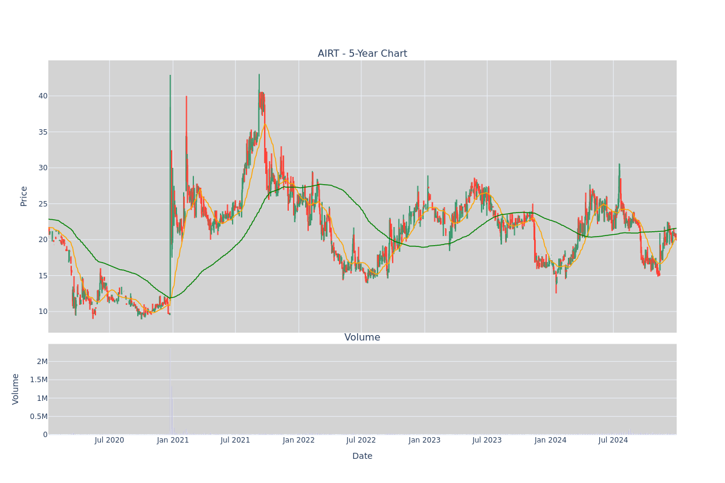Click the 'Jan 2024' date tick label

tap(550, 440)
